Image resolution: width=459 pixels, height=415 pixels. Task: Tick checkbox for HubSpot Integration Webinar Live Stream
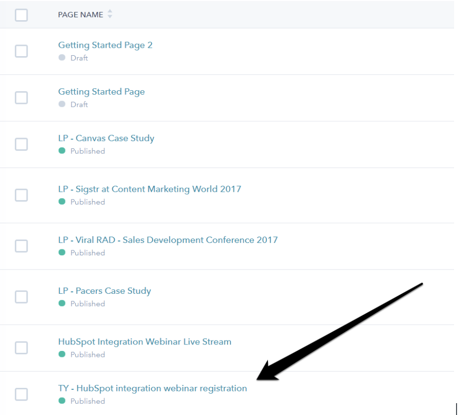(21, 347)
